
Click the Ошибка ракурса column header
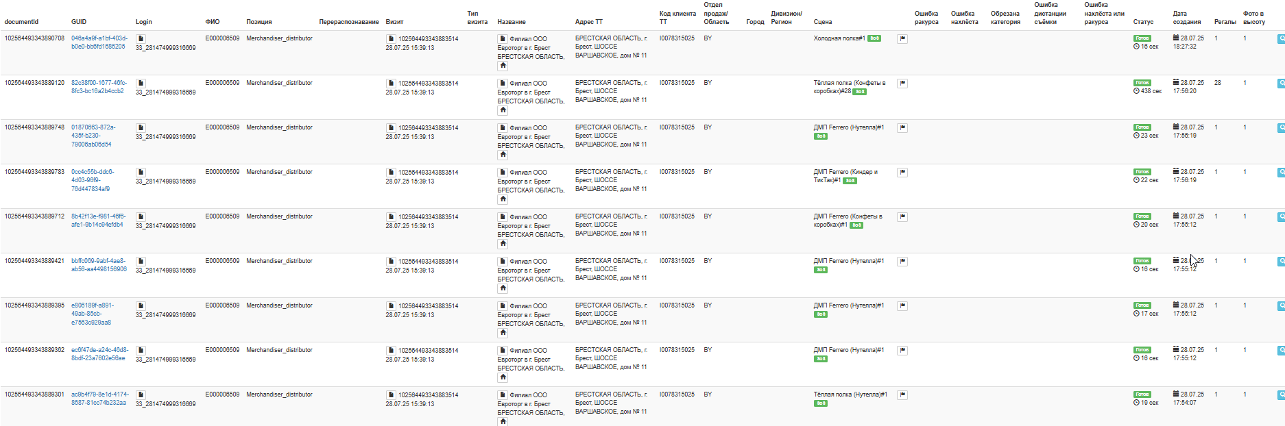[x=926, y=18]
